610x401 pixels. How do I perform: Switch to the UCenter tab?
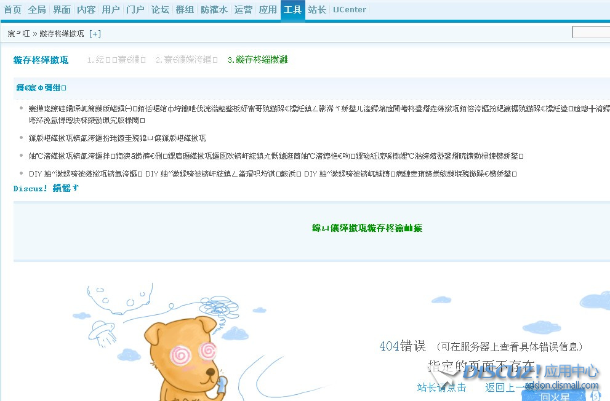point(349,10)
